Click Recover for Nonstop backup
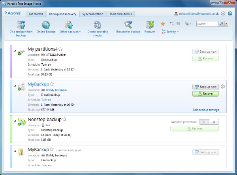 point(194,129)
